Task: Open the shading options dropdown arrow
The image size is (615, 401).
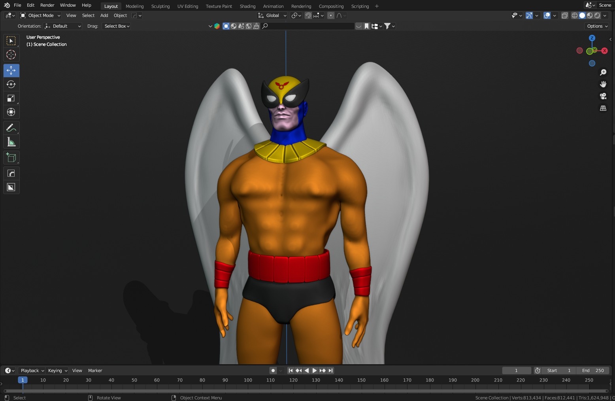Action: coord(605,15)
